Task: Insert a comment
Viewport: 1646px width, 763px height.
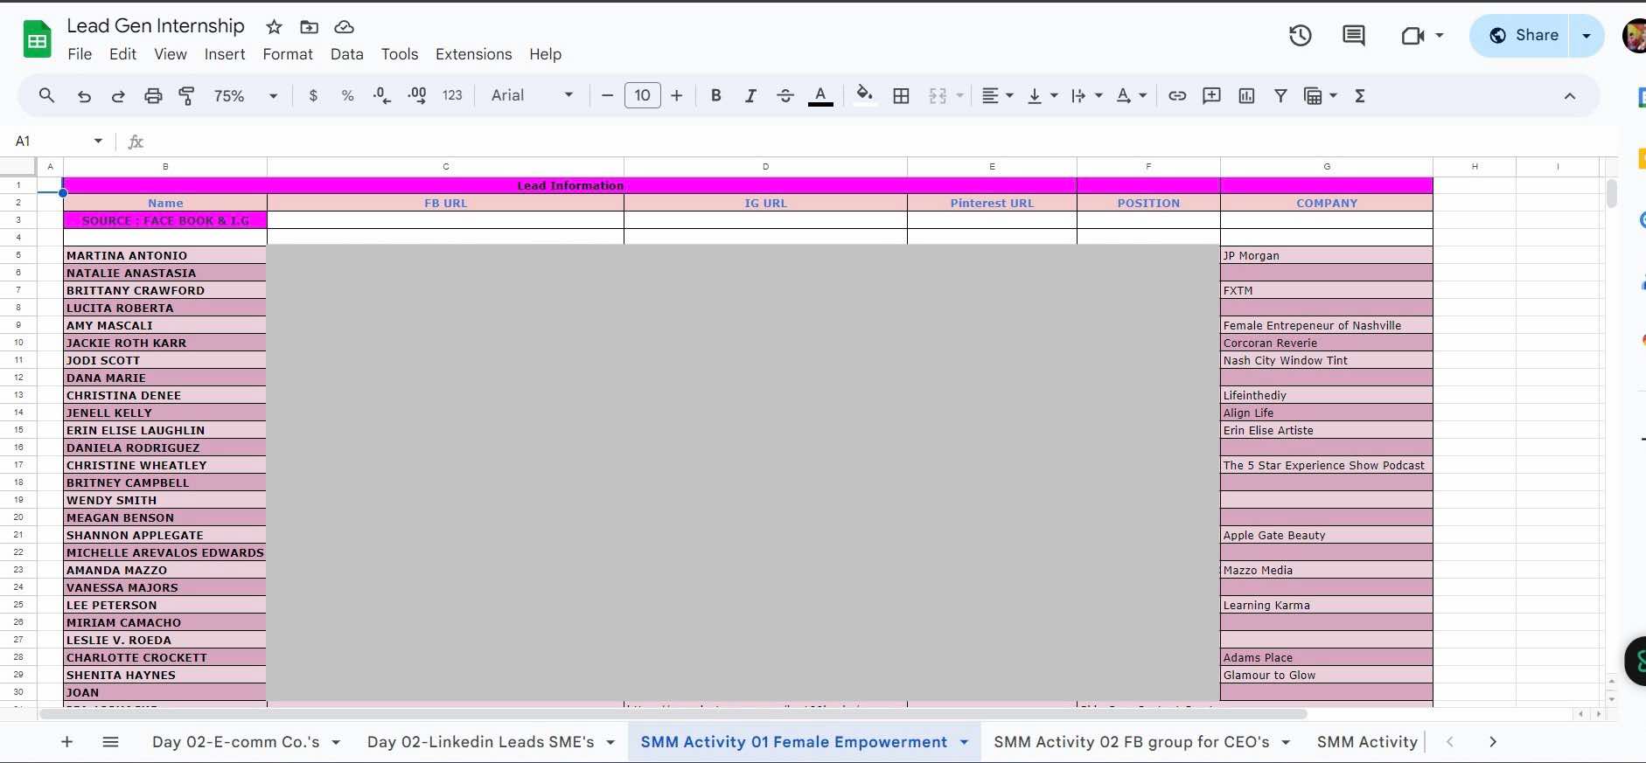Action: [x=1211, y=96]
